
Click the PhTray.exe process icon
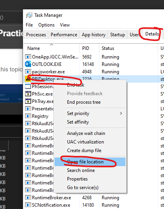(28, 101)
